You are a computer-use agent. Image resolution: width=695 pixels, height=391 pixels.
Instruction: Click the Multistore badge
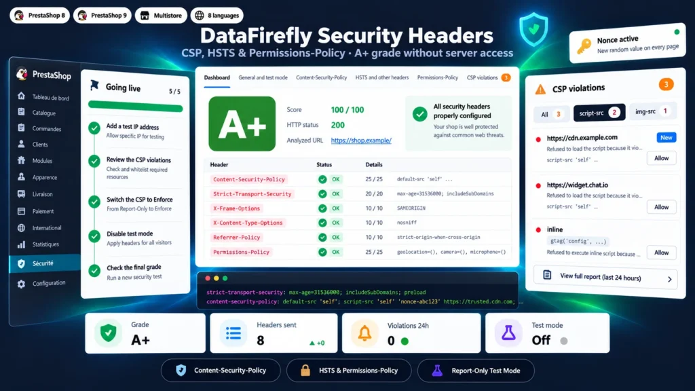161,16
